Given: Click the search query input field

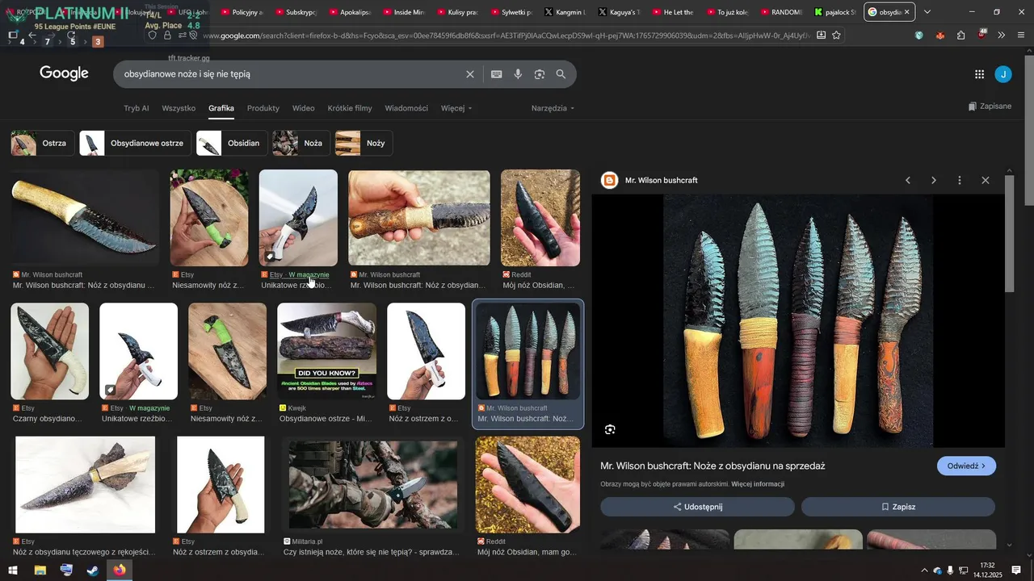Looking at the screenshot, I should pyautogui.click(x=291, y=74).
